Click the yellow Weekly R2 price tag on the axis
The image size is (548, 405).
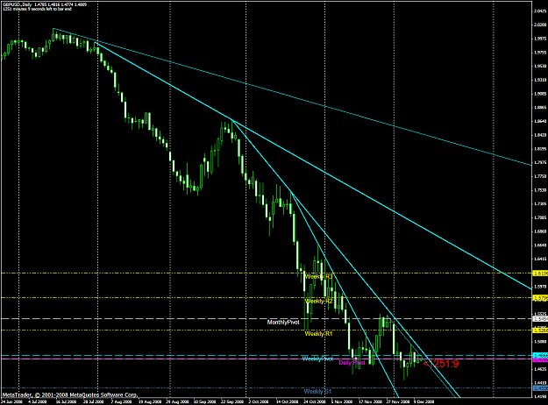[540, 298]
